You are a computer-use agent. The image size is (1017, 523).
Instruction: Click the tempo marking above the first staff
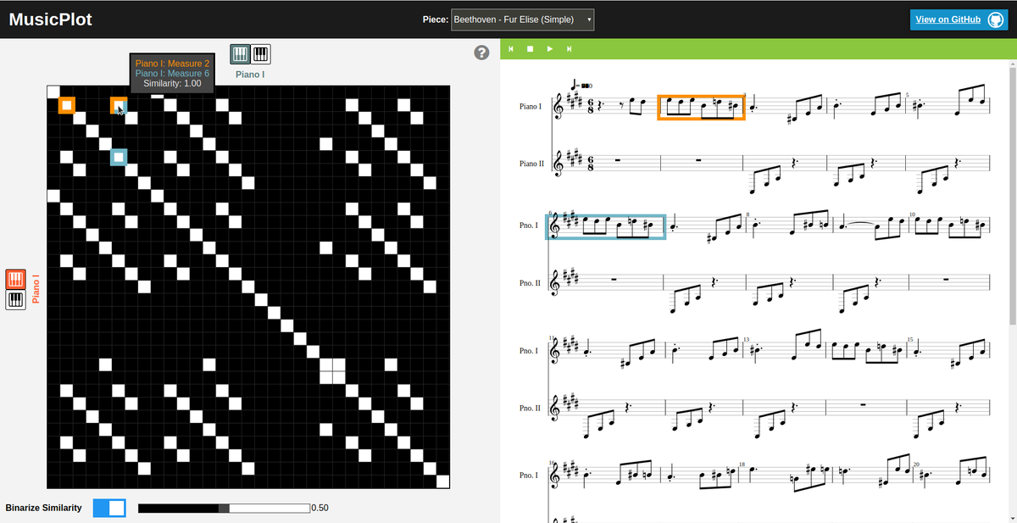(x=583, y=86)
